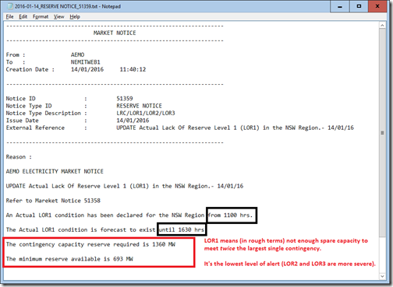Click the RESERVE NOTICE type value
This screenshot has width=393, height=287.
tap(139, 106)
